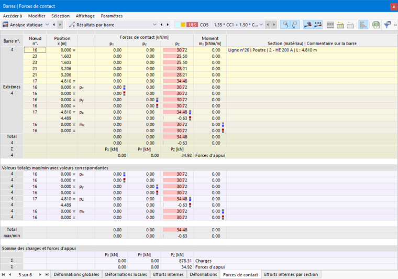Toggle the colored bars display icon
Viewport: 398px width, 279px height.
click(x=363, y=25)
